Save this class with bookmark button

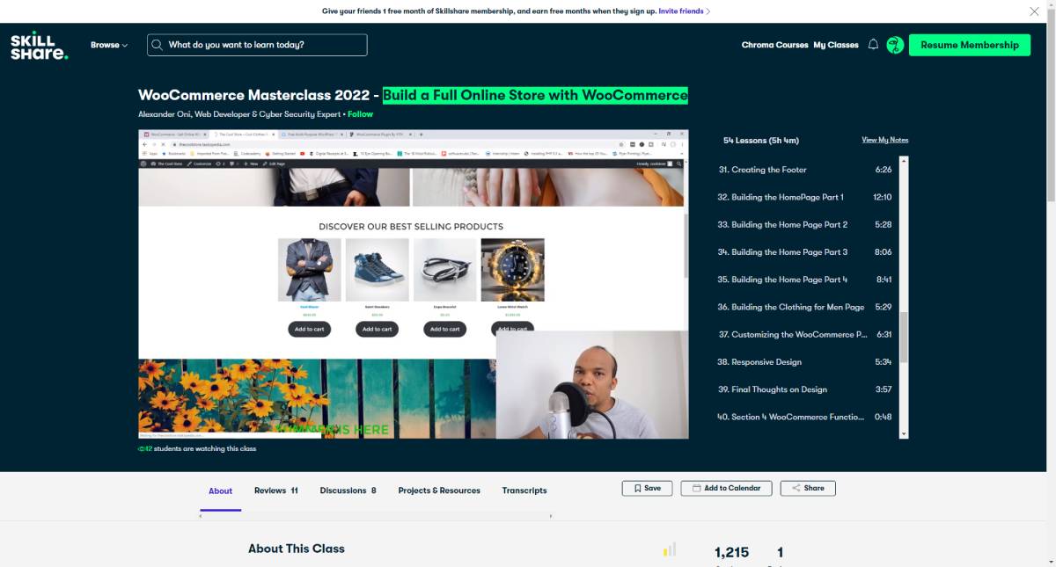pos(648,488)
